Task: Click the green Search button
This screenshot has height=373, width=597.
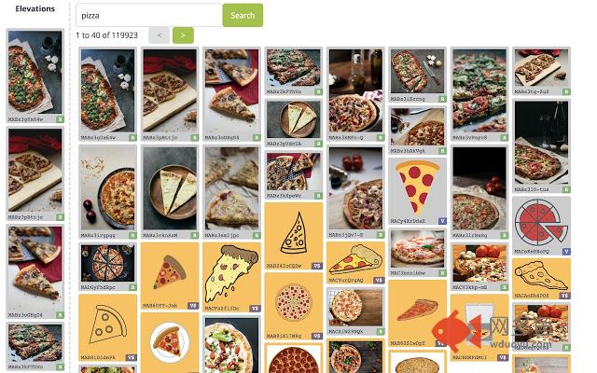Action: [243, 15]
